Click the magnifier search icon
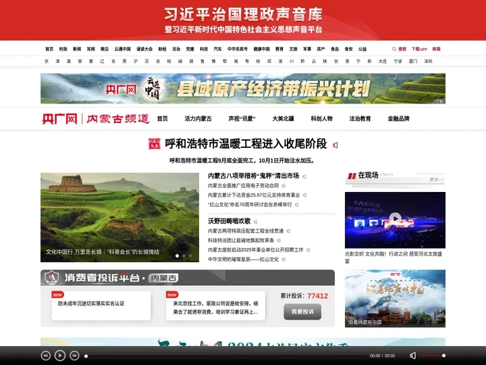The width and height of the screenshot is (486, 365). click(x=394, y=49)
